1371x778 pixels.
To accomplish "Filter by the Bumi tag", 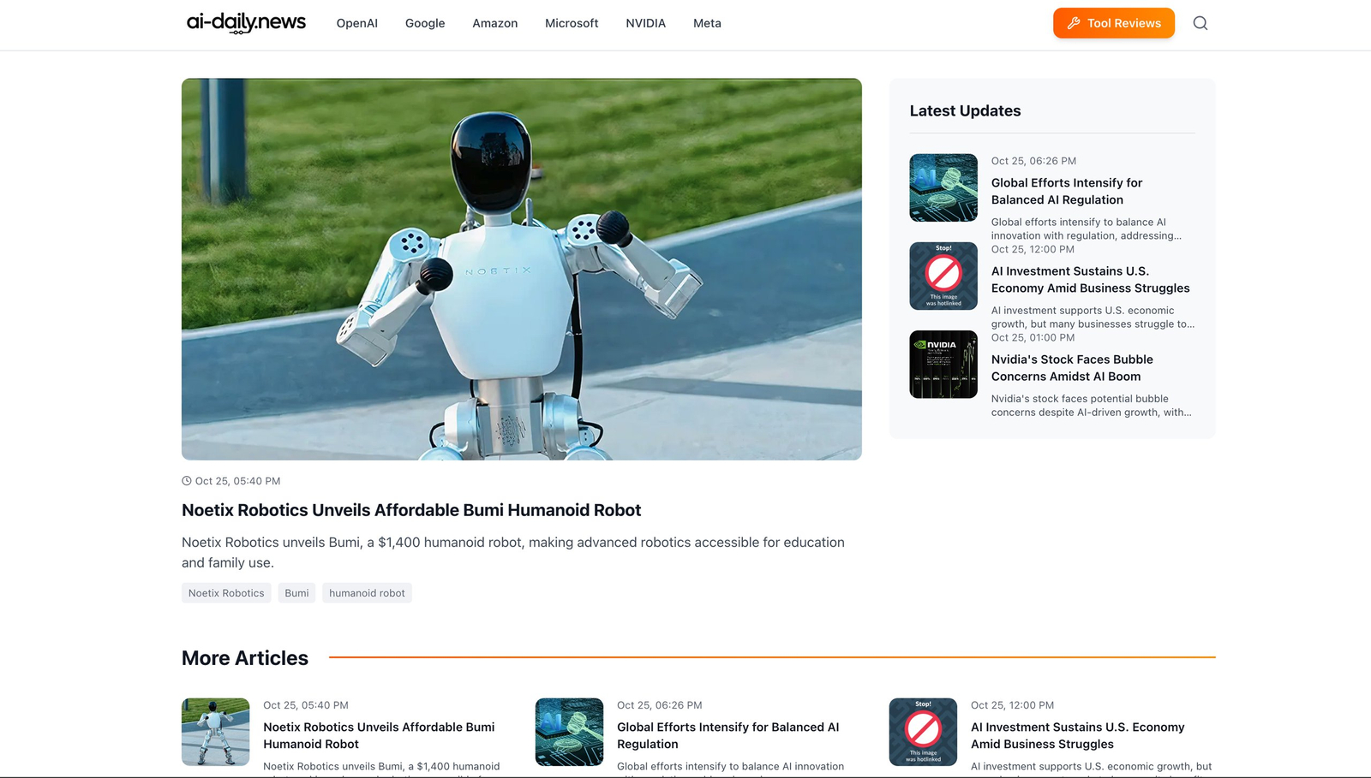I will tap(296, 593).
